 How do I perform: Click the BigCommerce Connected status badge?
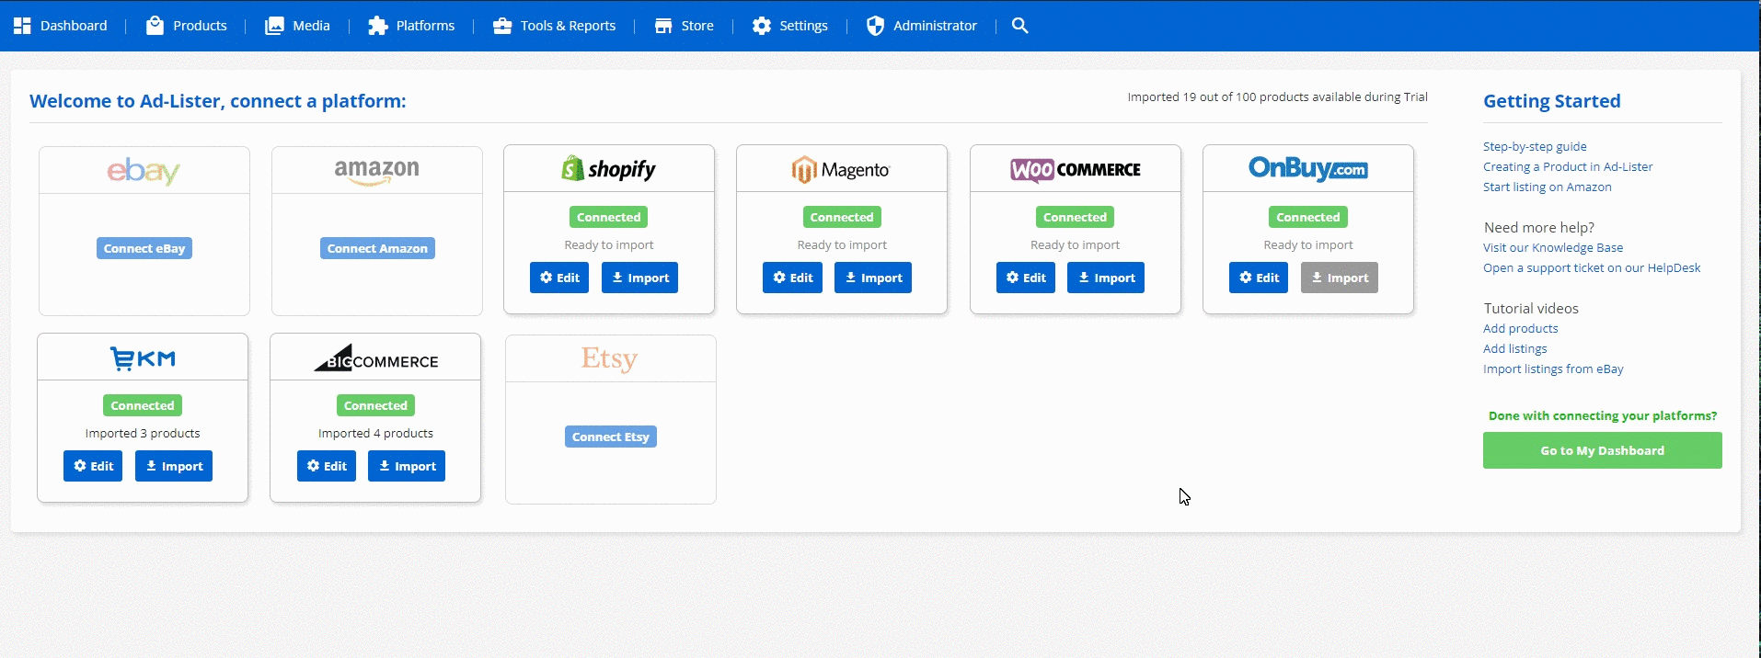375,405
